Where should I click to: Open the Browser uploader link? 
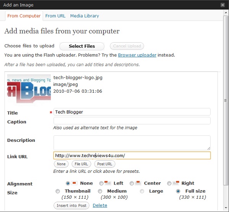pos(137,55)
